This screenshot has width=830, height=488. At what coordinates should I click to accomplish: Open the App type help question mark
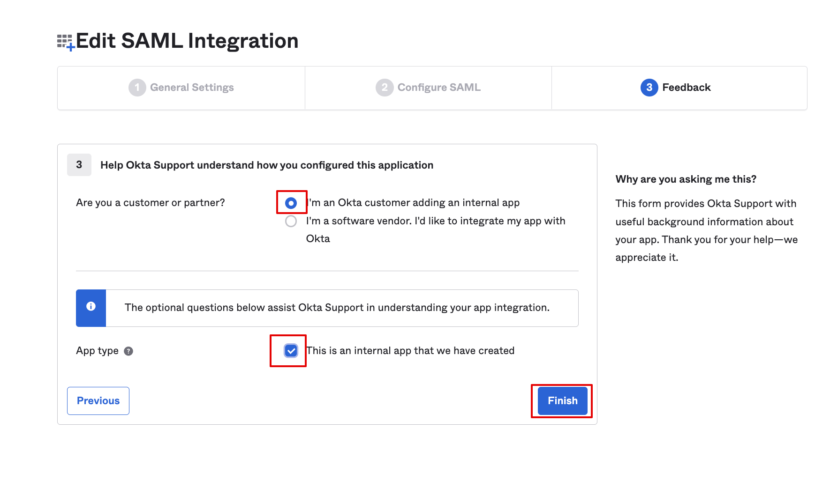[x=128, y=351]
